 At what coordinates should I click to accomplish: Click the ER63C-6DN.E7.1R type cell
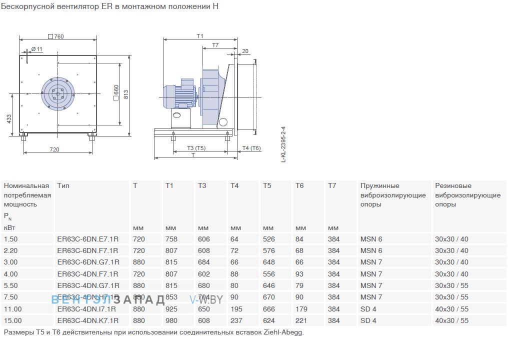click(x=88, y=239)
